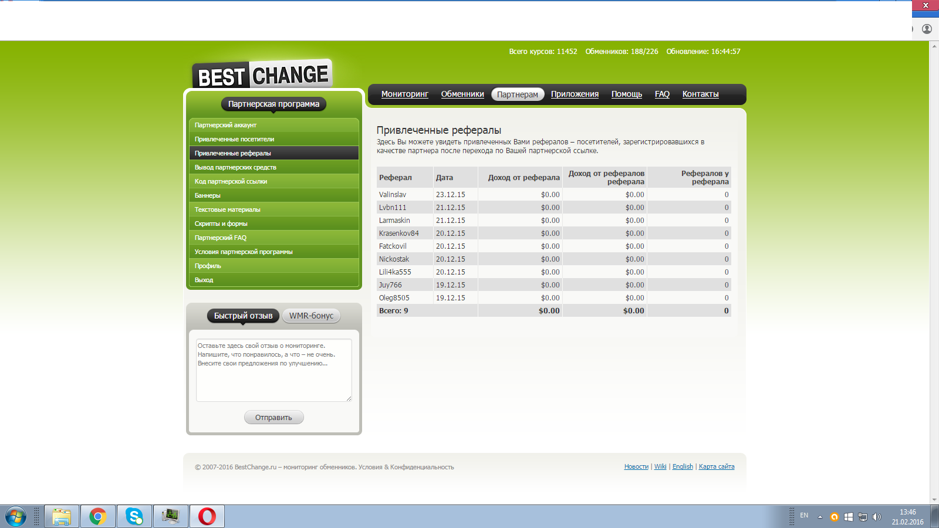Viewport: 939px width, 528px height.
Task: Switch to Opera browser in the taskbar
Action: pos(207,517)
